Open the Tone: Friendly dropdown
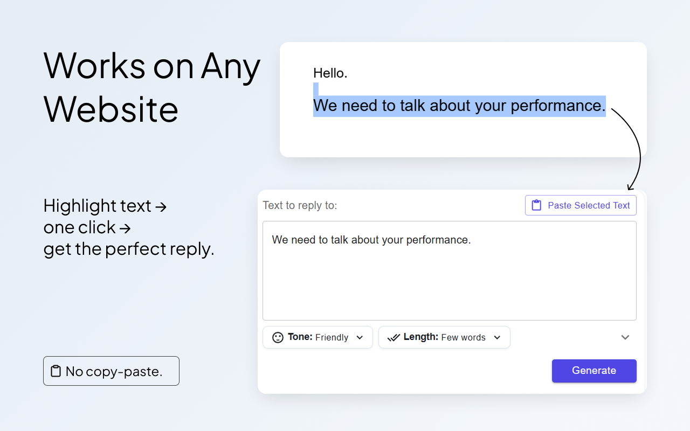The image size is (690, 431). pos(318,337)
